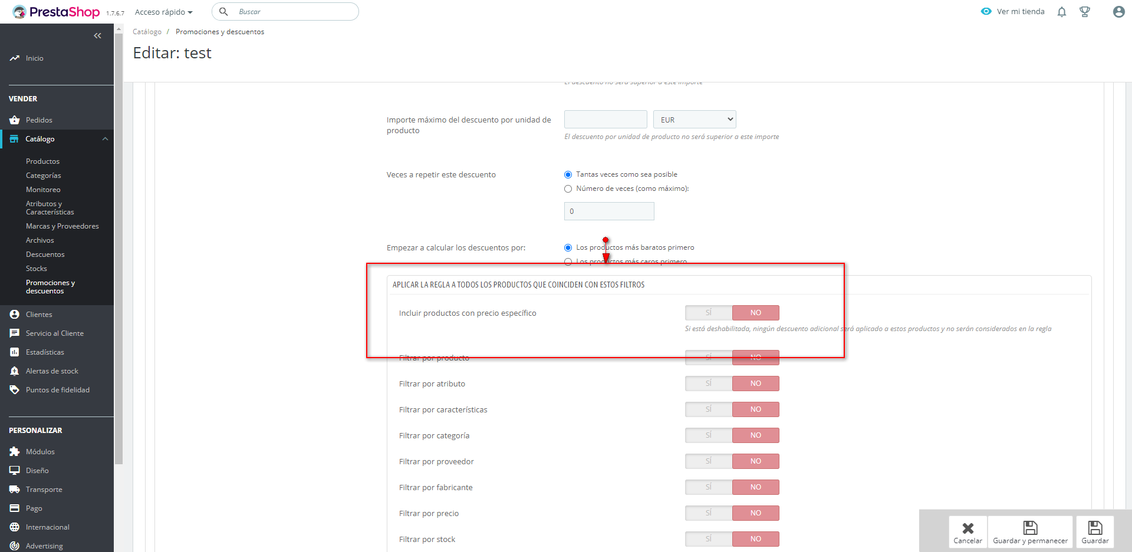Collapse the Catálogo menu chevron
Viewport: 1132px width, 552px height.
tap(105, 139)
